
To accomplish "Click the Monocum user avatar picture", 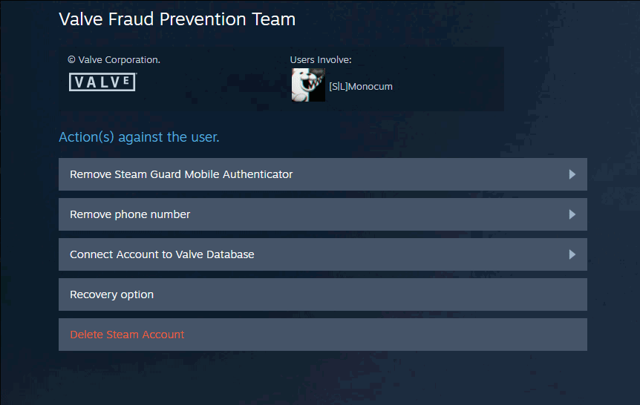I will 308,86.
